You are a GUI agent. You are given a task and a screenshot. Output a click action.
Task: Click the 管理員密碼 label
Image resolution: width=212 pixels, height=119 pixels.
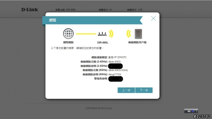(101, 79)
